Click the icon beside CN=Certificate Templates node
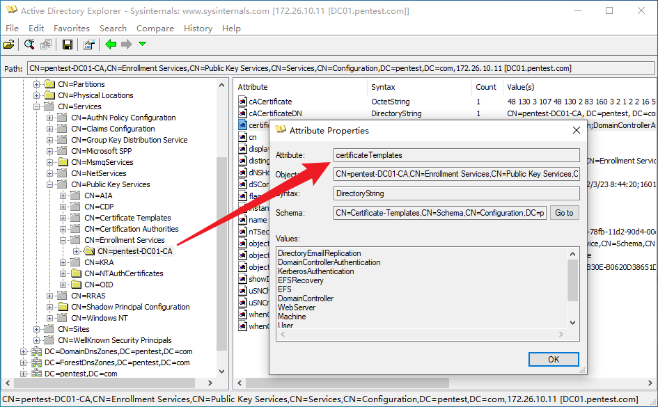 (x=76, y=218)
